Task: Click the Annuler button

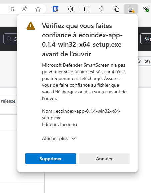Action: pyautogui.click(x=104, y=159)
